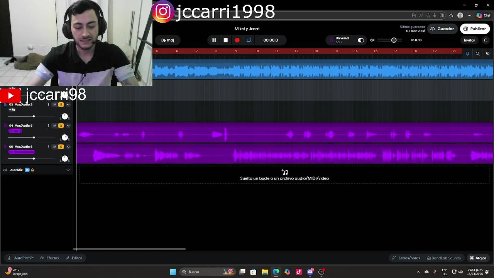Add Fx to track Voz/Audio 2
This screenshot has width=494, height=278.
coord(12,110)
